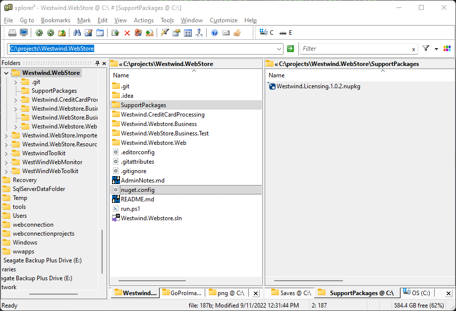Switch to OS (C:) tab
This screenshot has height=311, width=456.
pos(417,293)
